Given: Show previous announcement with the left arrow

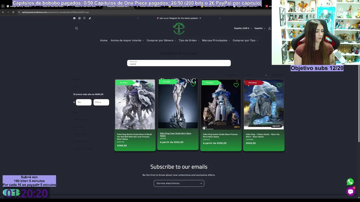Looking at the screenshot, I should (138, 18).
